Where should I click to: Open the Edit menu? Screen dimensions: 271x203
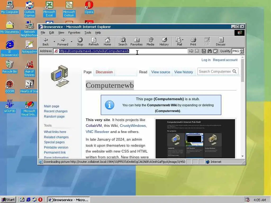[52, 33]
